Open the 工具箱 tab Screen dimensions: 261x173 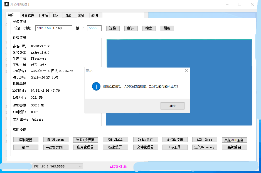tap(43, 15)
